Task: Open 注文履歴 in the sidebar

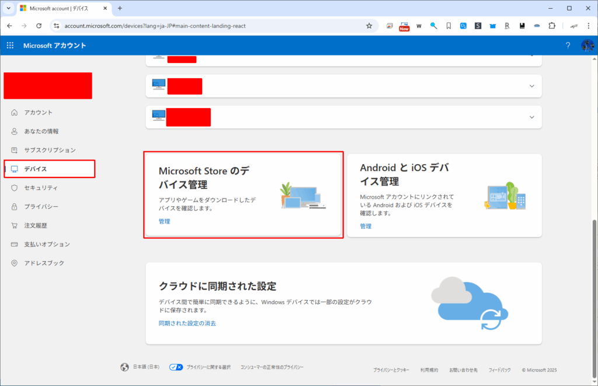Action: 36,225
